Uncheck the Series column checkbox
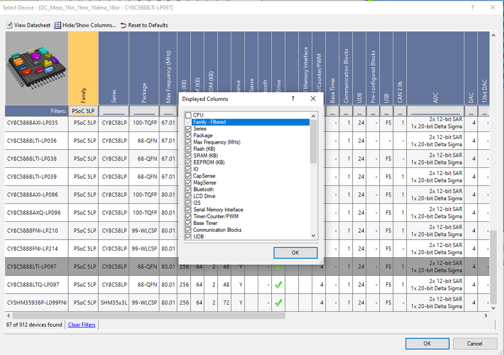This screenshot has width=504, height=355. click(188, 129)
